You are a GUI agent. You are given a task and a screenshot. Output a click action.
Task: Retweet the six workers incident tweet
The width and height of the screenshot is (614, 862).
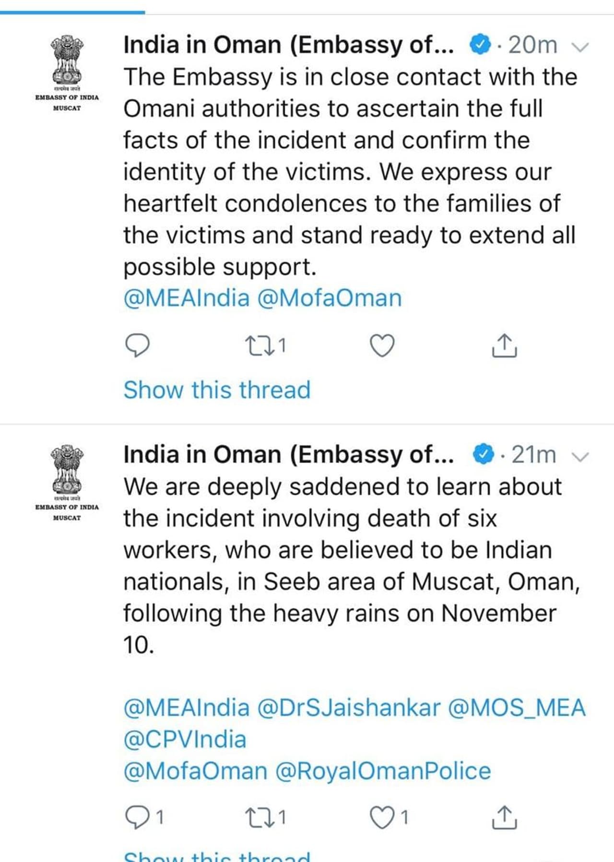[260, 816]
